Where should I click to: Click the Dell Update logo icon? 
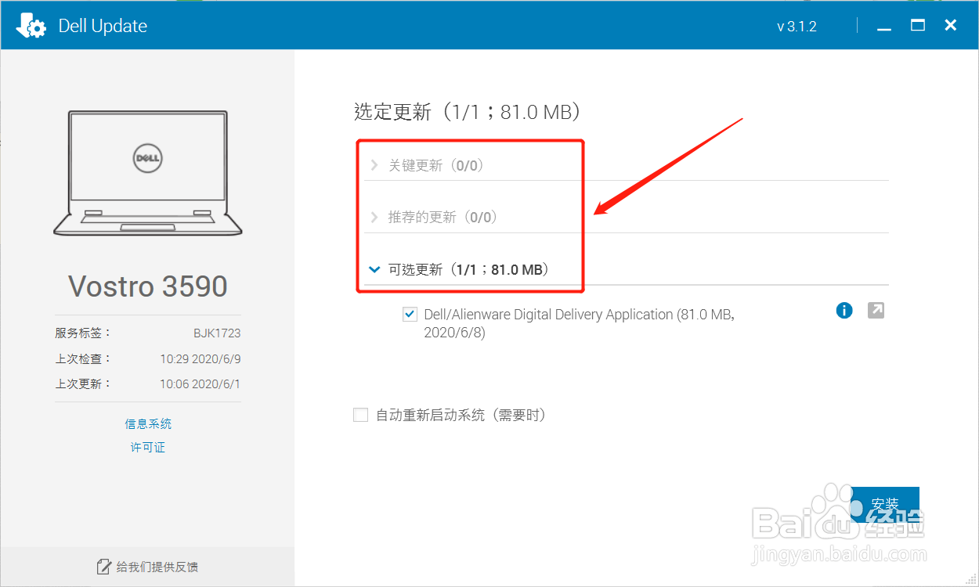pyautogui.click(x=31, y=26)
